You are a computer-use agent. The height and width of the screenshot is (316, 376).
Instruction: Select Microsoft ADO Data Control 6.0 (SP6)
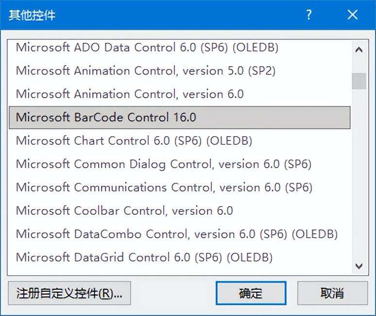[180, 47]
